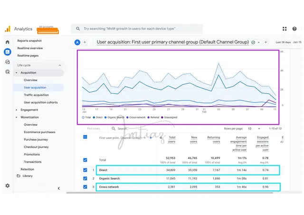The height and width of the screenshot is (215, 304).
Task: Click the plus icon after report title dropdown
Action: click(x=266, y=42)
